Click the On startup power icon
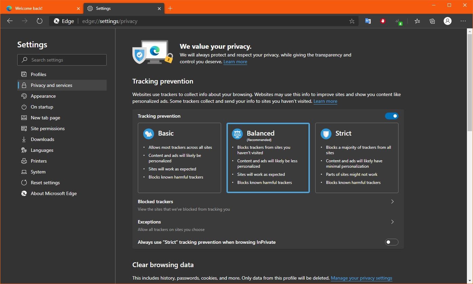This screenshot has width=473, height=284. click(x=24, y=107)
